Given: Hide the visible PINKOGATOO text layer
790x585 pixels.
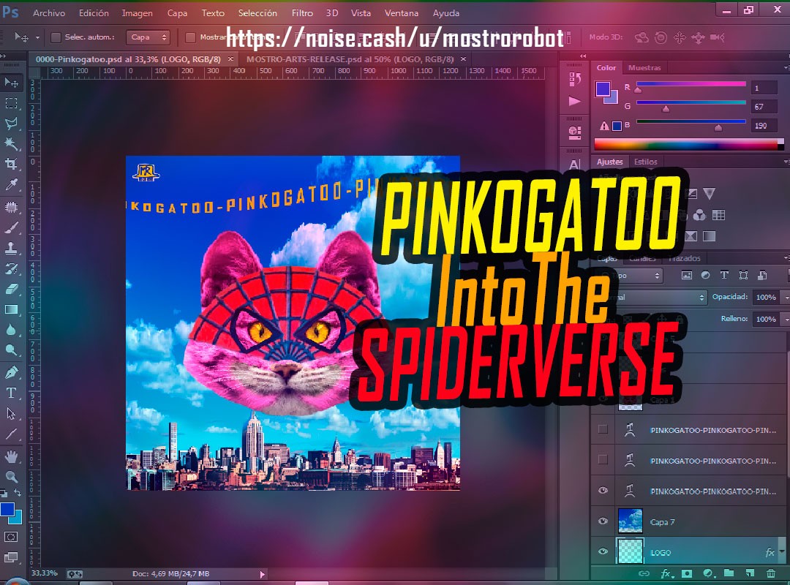Looking at the screenshot, I should coord(603,490).
